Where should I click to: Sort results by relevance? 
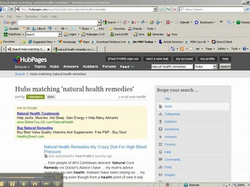(35, 97)
